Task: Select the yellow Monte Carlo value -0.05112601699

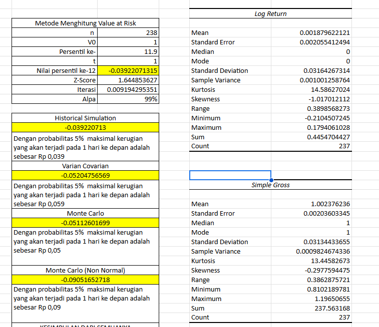Action: (x=85, y=223)
